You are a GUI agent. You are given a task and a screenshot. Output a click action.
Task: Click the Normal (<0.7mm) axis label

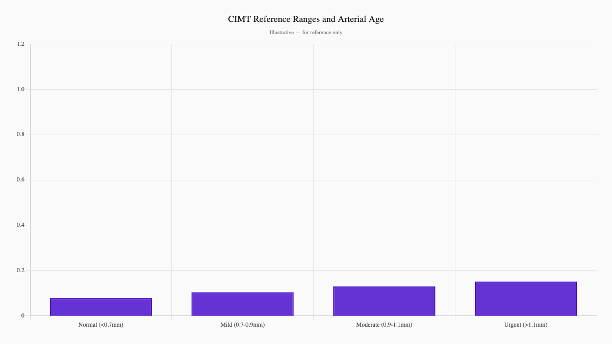click(100, 325)
